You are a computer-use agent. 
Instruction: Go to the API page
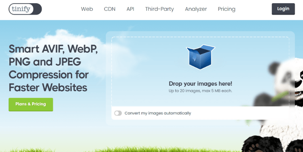(130, 9)
